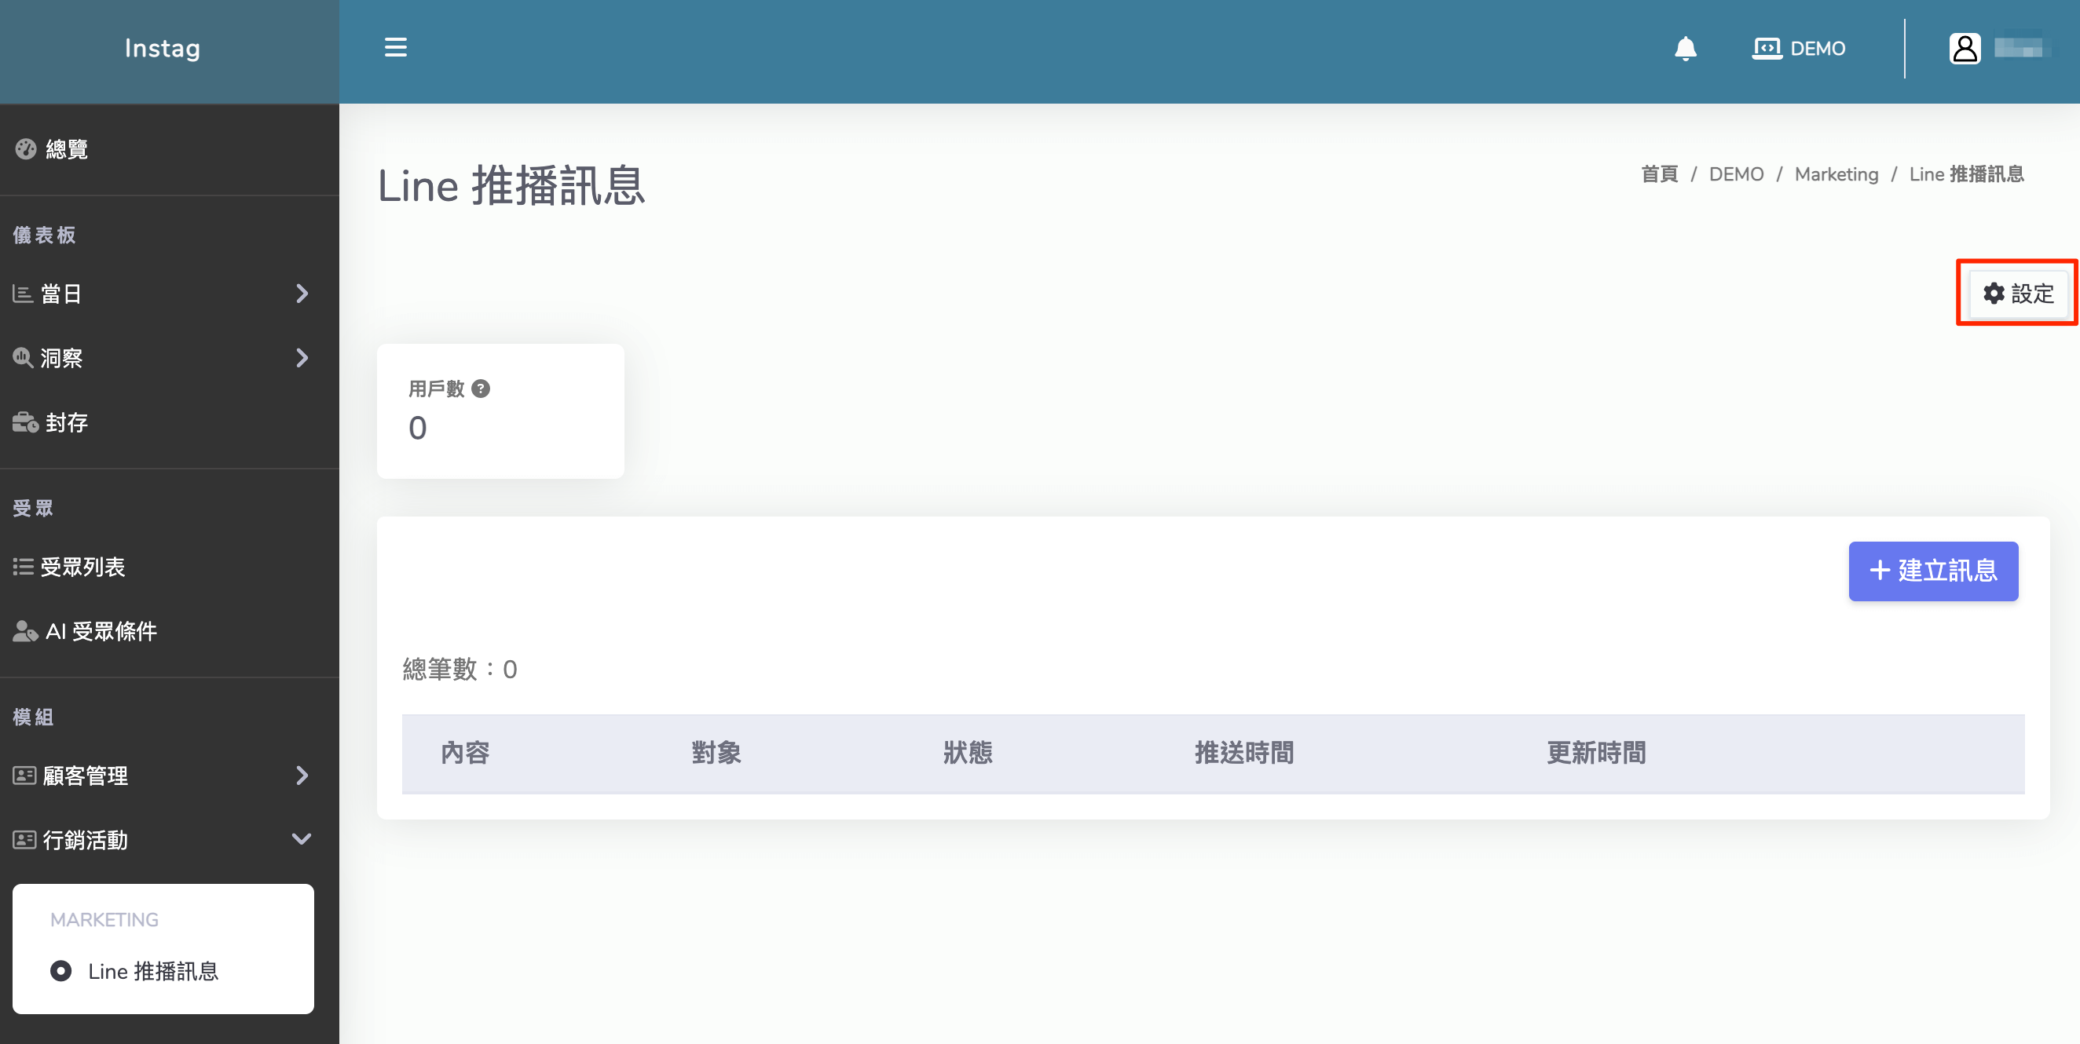Click the 總覽 dashboard gauge icon

pyautogui.click(x=25, y=149)
